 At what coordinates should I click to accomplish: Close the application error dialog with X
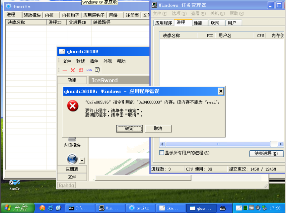pos(221,91)
